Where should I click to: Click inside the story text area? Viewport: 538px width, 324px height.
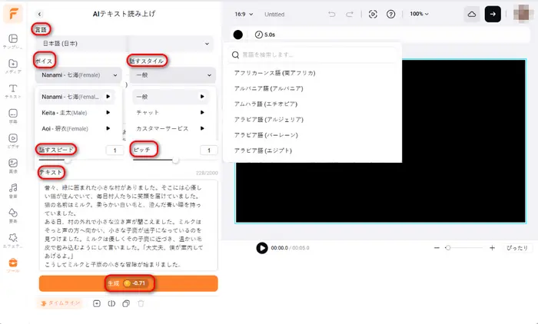[128, 226]
